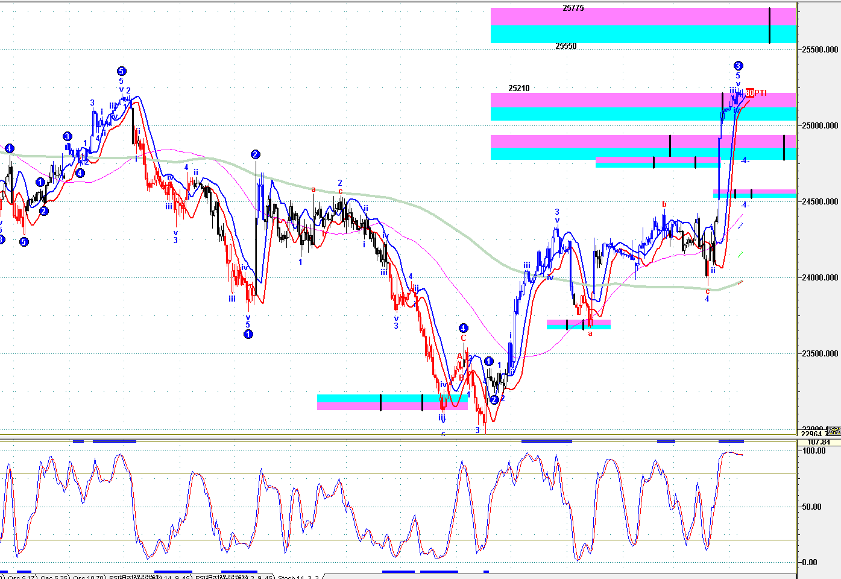Click the 25500.000 price axis label
The width and height of the screenshot is (841, 579).
click(820, 49)
